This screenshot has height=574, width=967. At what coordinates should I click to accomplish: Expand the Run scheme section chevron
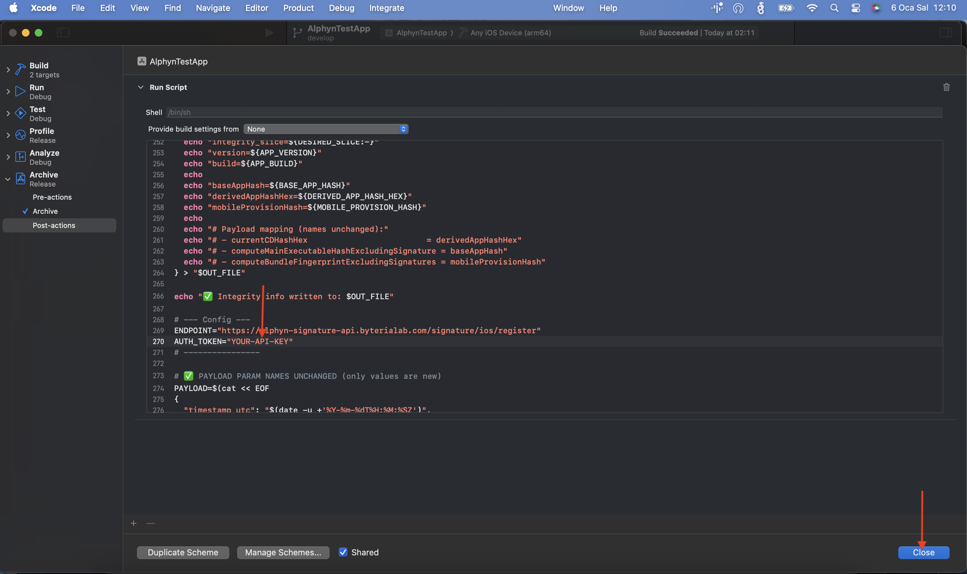point(8,91)
